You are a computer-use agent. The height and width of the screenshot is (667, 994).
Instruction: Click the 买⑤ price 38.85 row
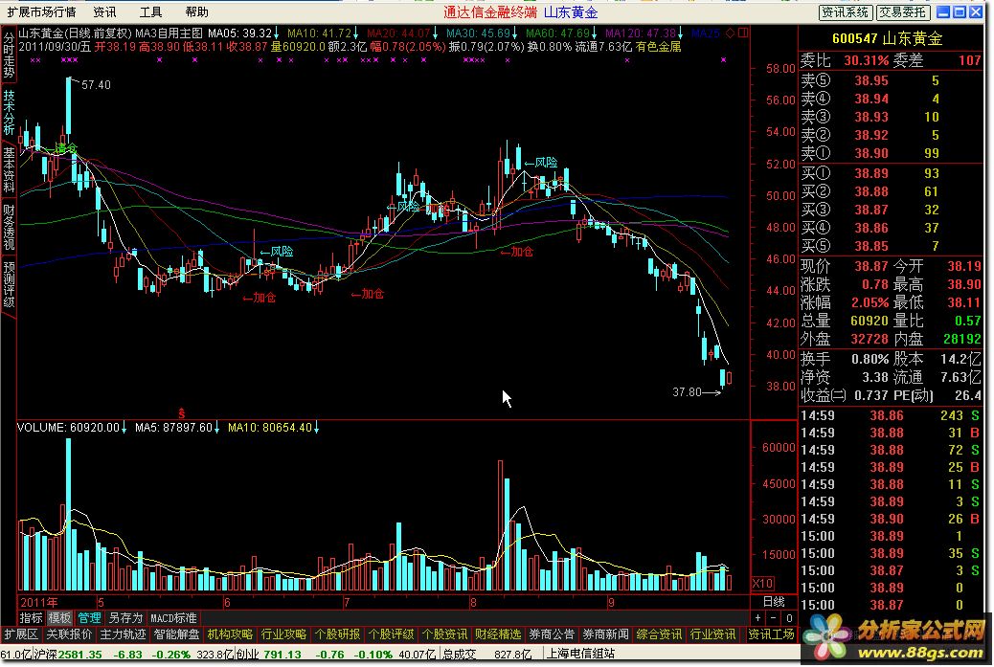click(891, 246)
